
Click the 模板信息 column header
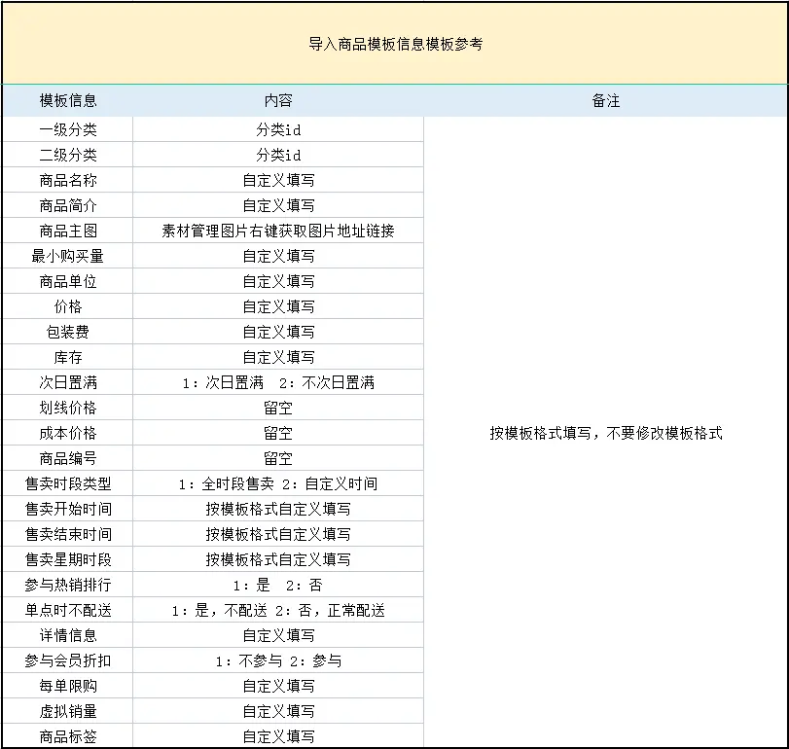click(x=68, y=100)
